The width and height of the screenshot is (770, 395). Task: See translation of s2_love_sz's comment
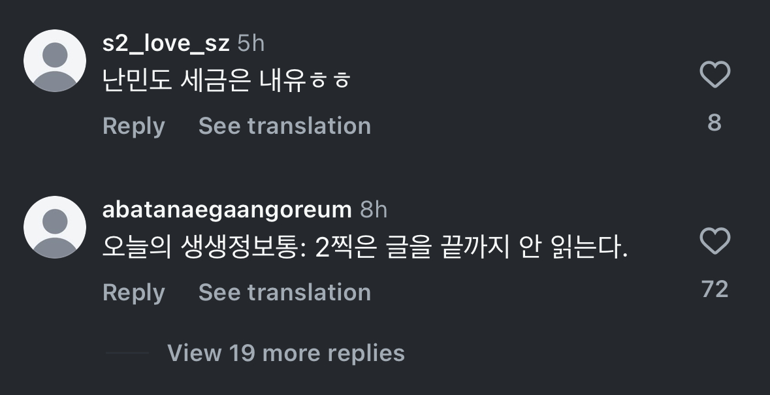click(284, 126)
